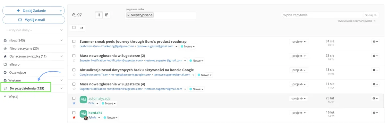Tick the checkbox for Masz nowe zgłoszenia (2)
Screen dimensions: 385x123
[x=74, y=56]
